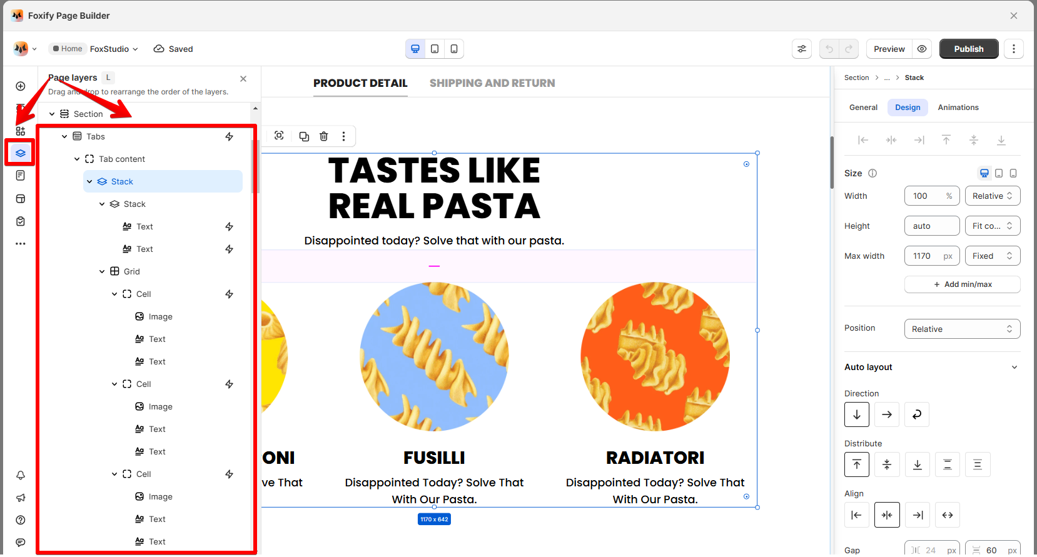The image size is (1037, 557).
Task: Open the element toolbar more options
Action: [343, 136]
